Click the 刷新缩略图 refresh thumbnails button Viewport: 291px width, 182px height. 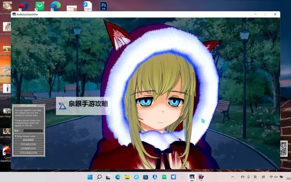(x=28, y=140)
